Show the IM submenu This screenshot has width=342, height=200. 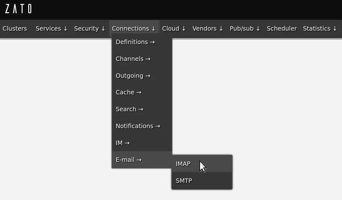coord(123,143)
